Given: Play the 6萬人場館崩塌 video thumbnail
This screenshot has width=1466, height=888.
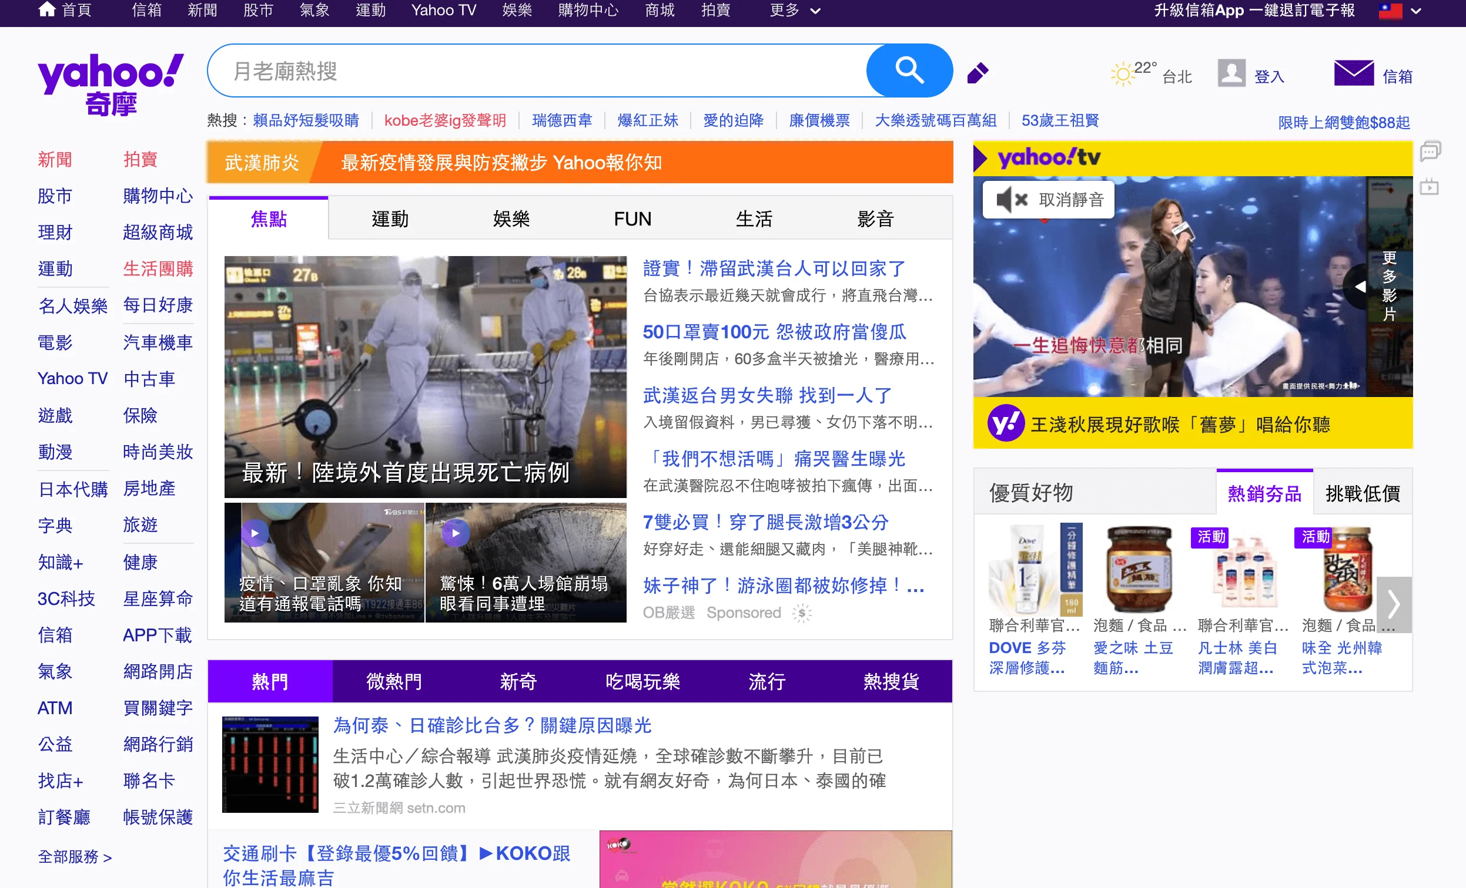Looking at the screenshot, I should point(526,561).
